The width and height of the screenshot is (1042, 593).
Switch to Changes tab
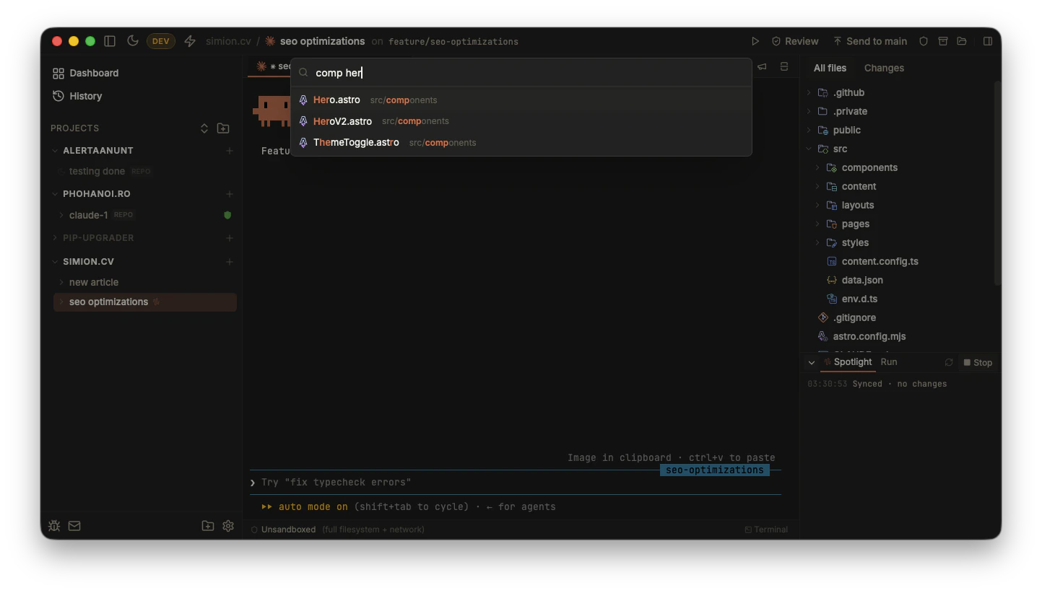(884, 68)
